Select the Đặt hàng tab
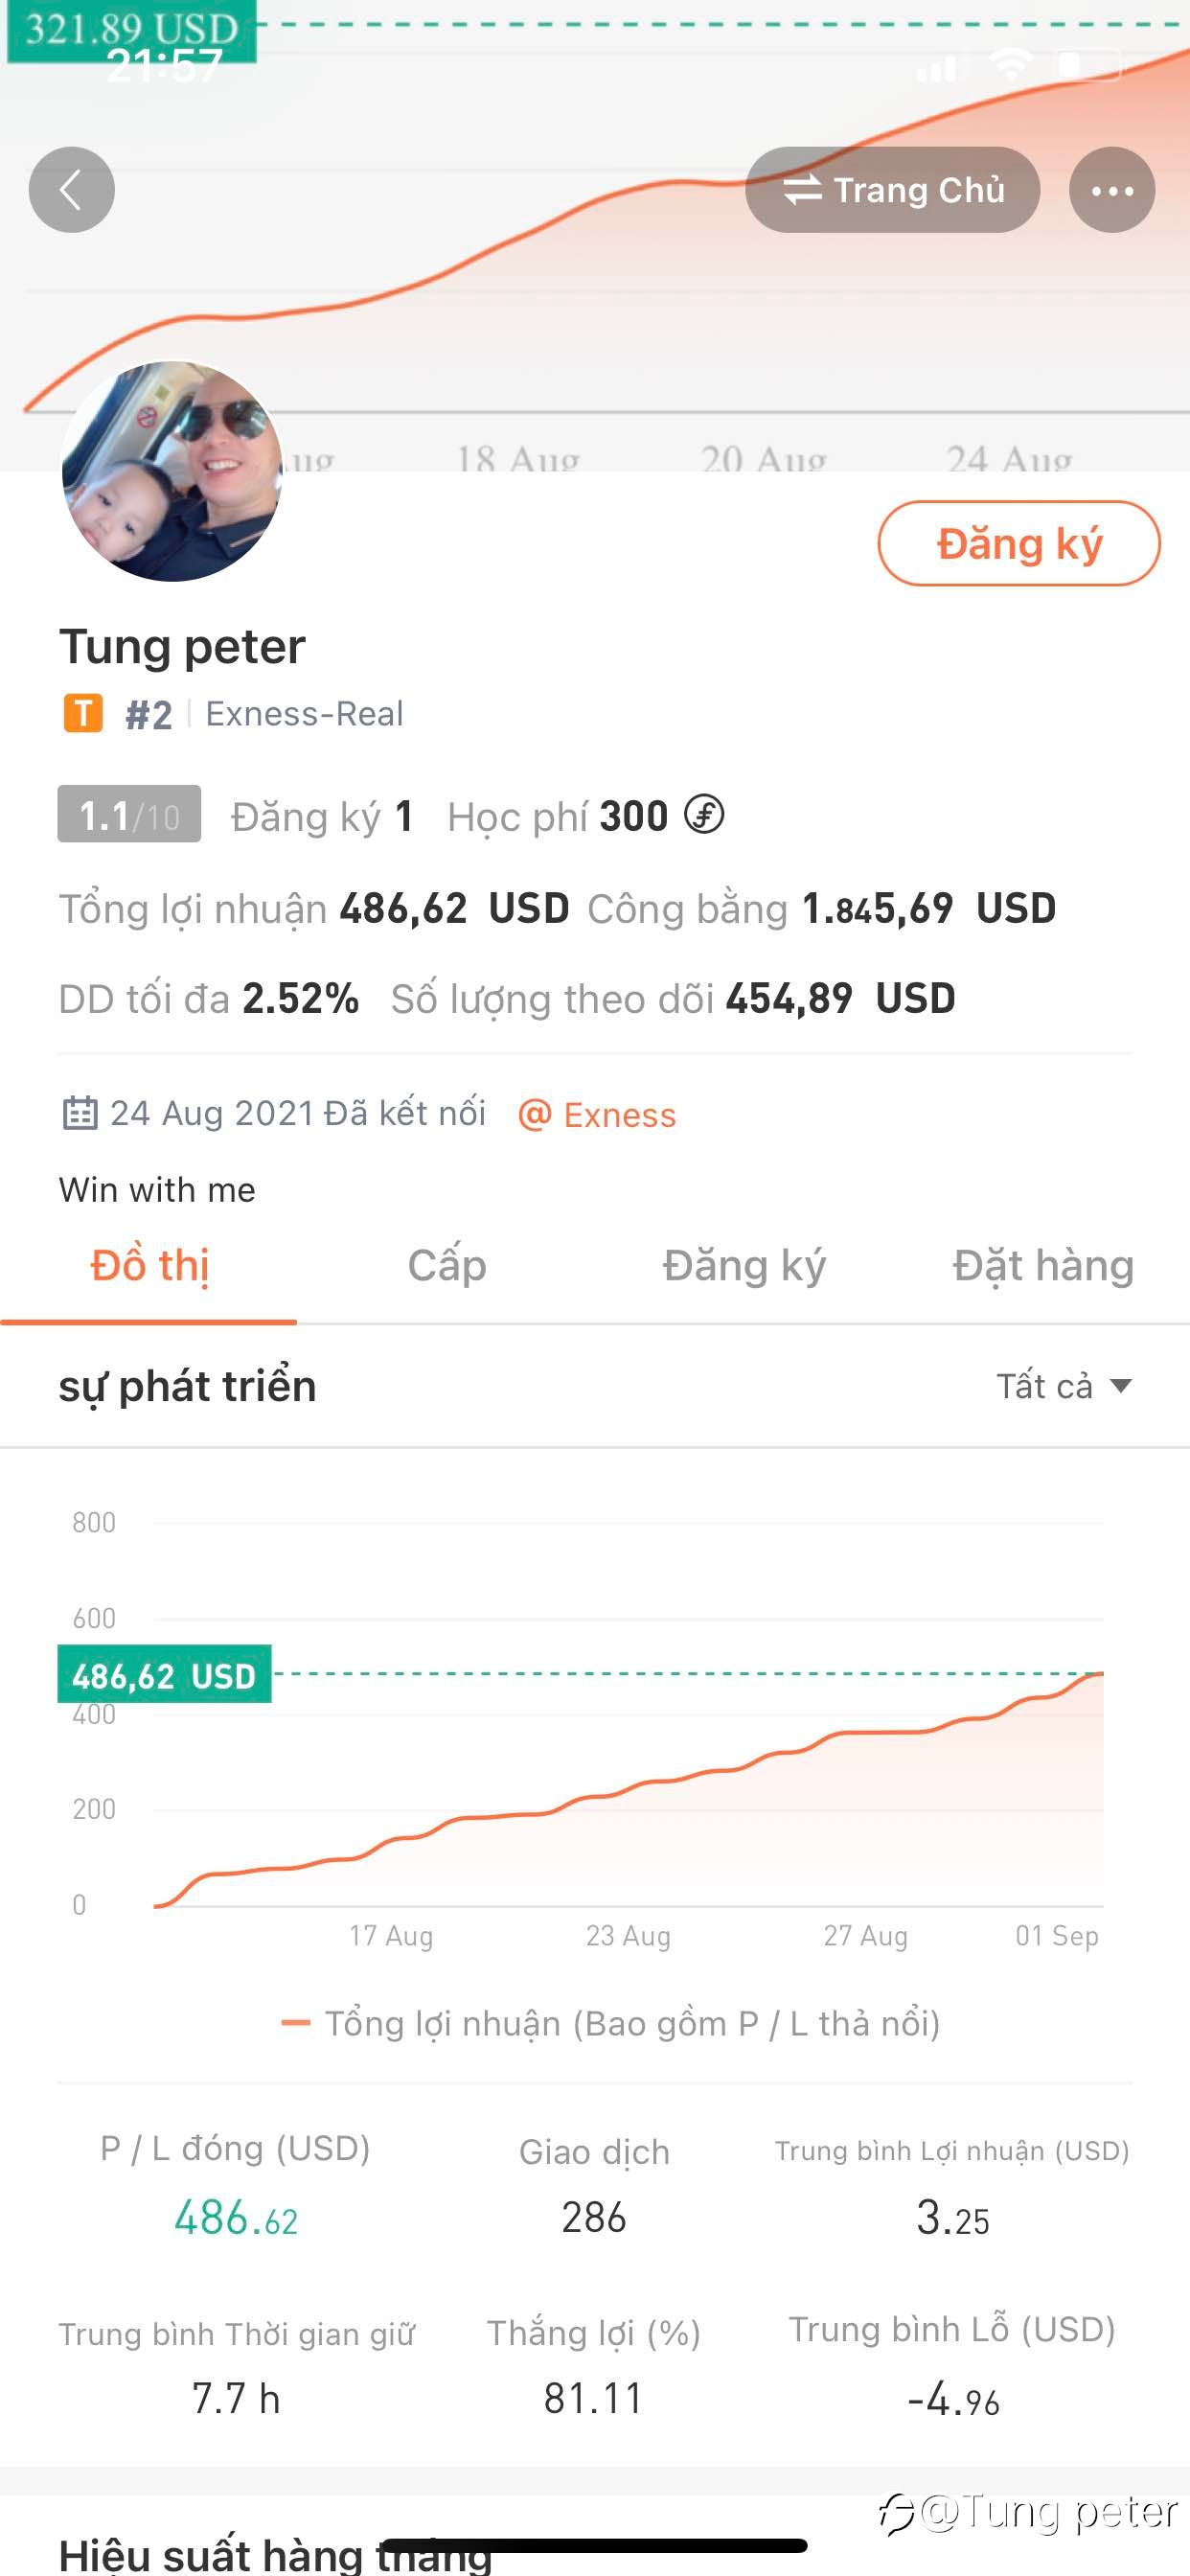This screenshot has width=1190, height=2576. click(x=1042, y=1266)
